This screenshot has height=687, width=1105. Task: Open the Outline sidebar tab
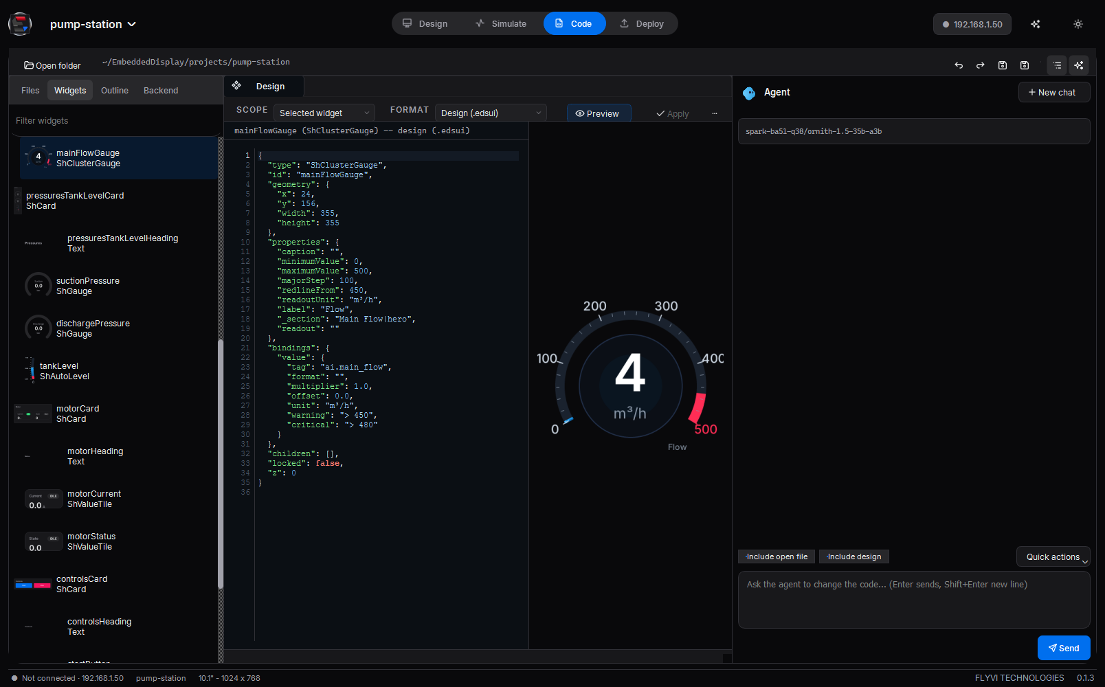point(115,91)
